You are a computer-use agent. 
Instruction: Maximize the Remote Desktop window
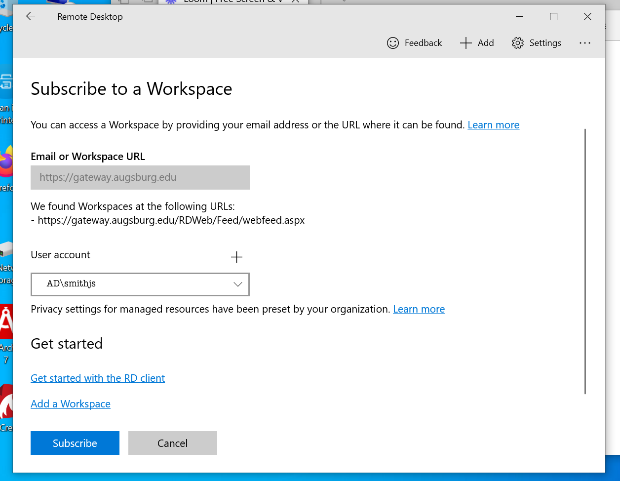pos(553,16)
